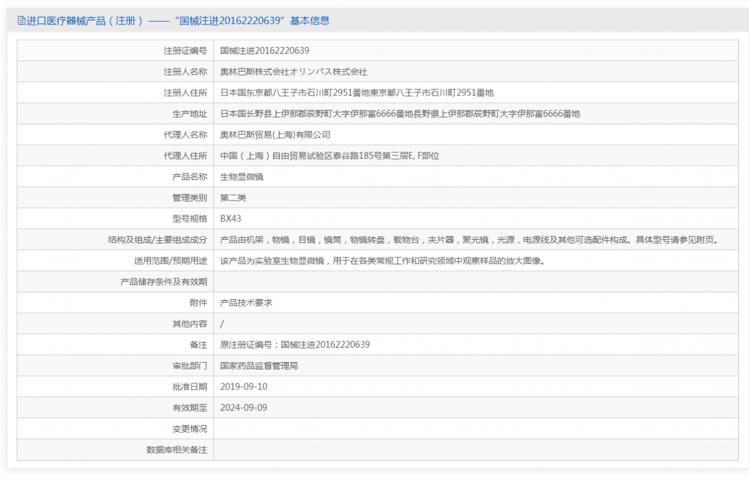Click the 其他内容 label
Screen dimensions: 749x480
[x=190, y=323]
